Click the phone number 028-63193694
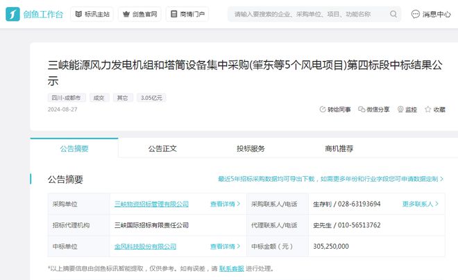This screenshot has height=280, width=458. (359, 204)
